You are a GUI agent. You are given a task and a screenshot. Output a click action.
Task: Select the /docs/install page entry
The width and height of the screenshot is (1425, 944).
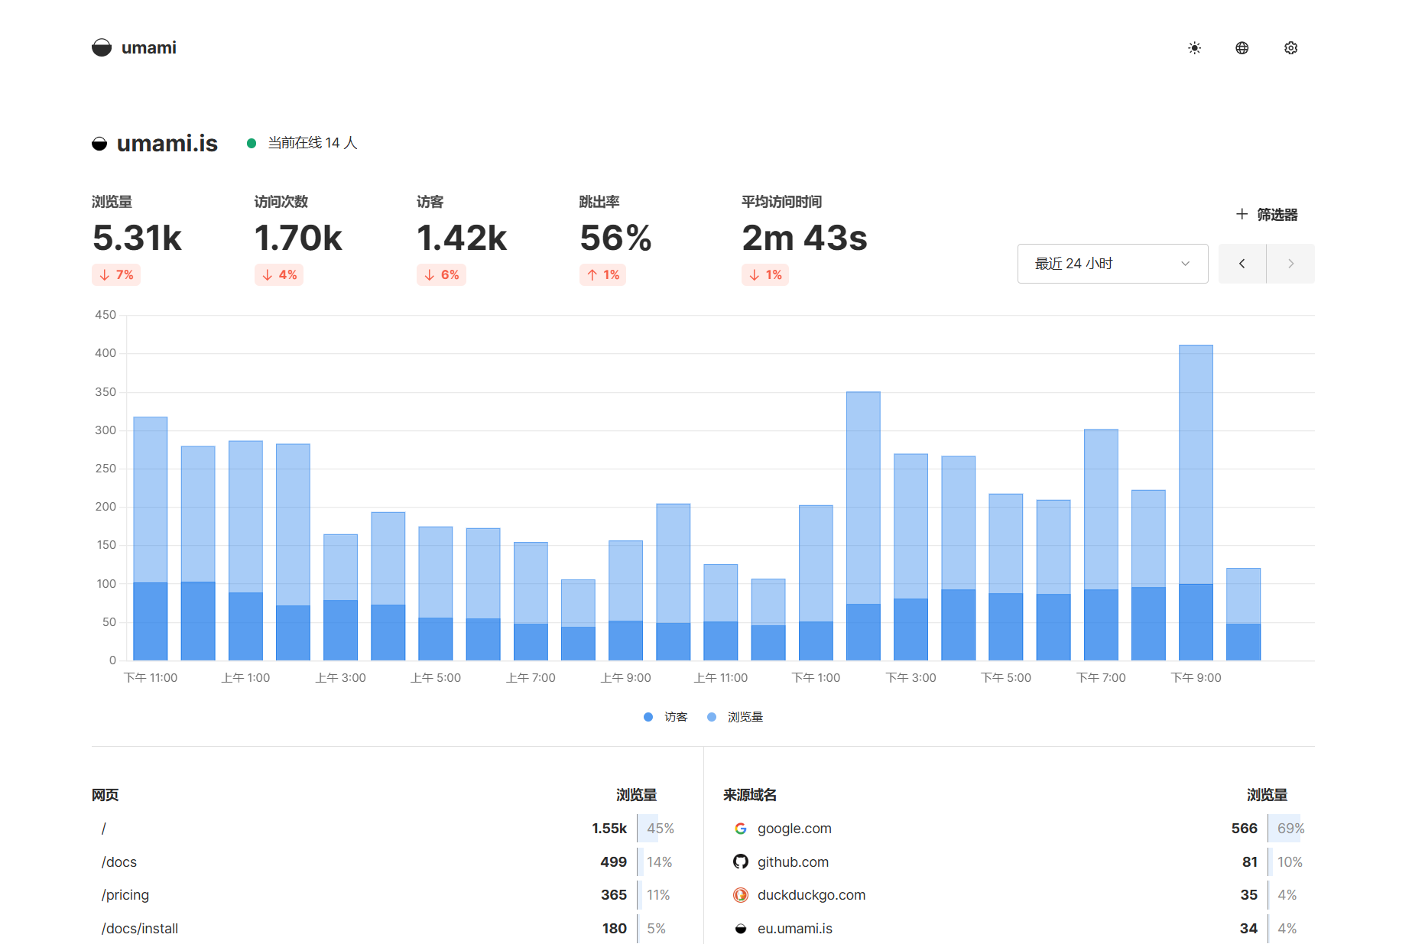click(x=140, y=929)
